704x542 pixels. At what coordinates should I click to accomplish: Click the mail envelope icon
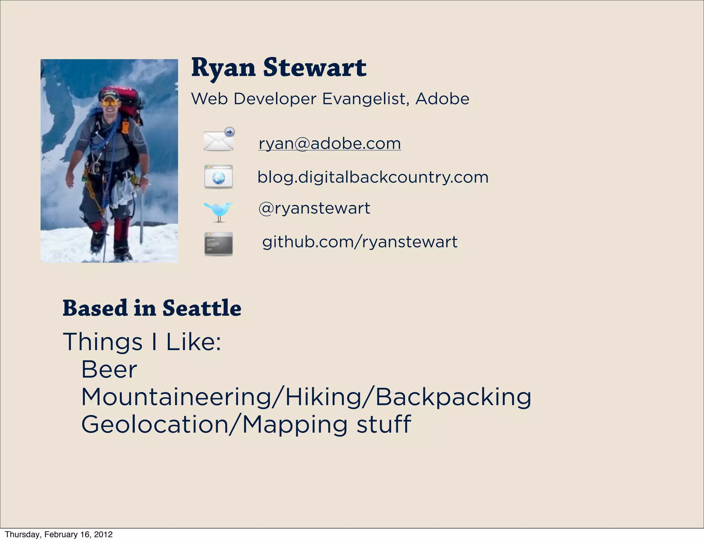tap(218, 141)
